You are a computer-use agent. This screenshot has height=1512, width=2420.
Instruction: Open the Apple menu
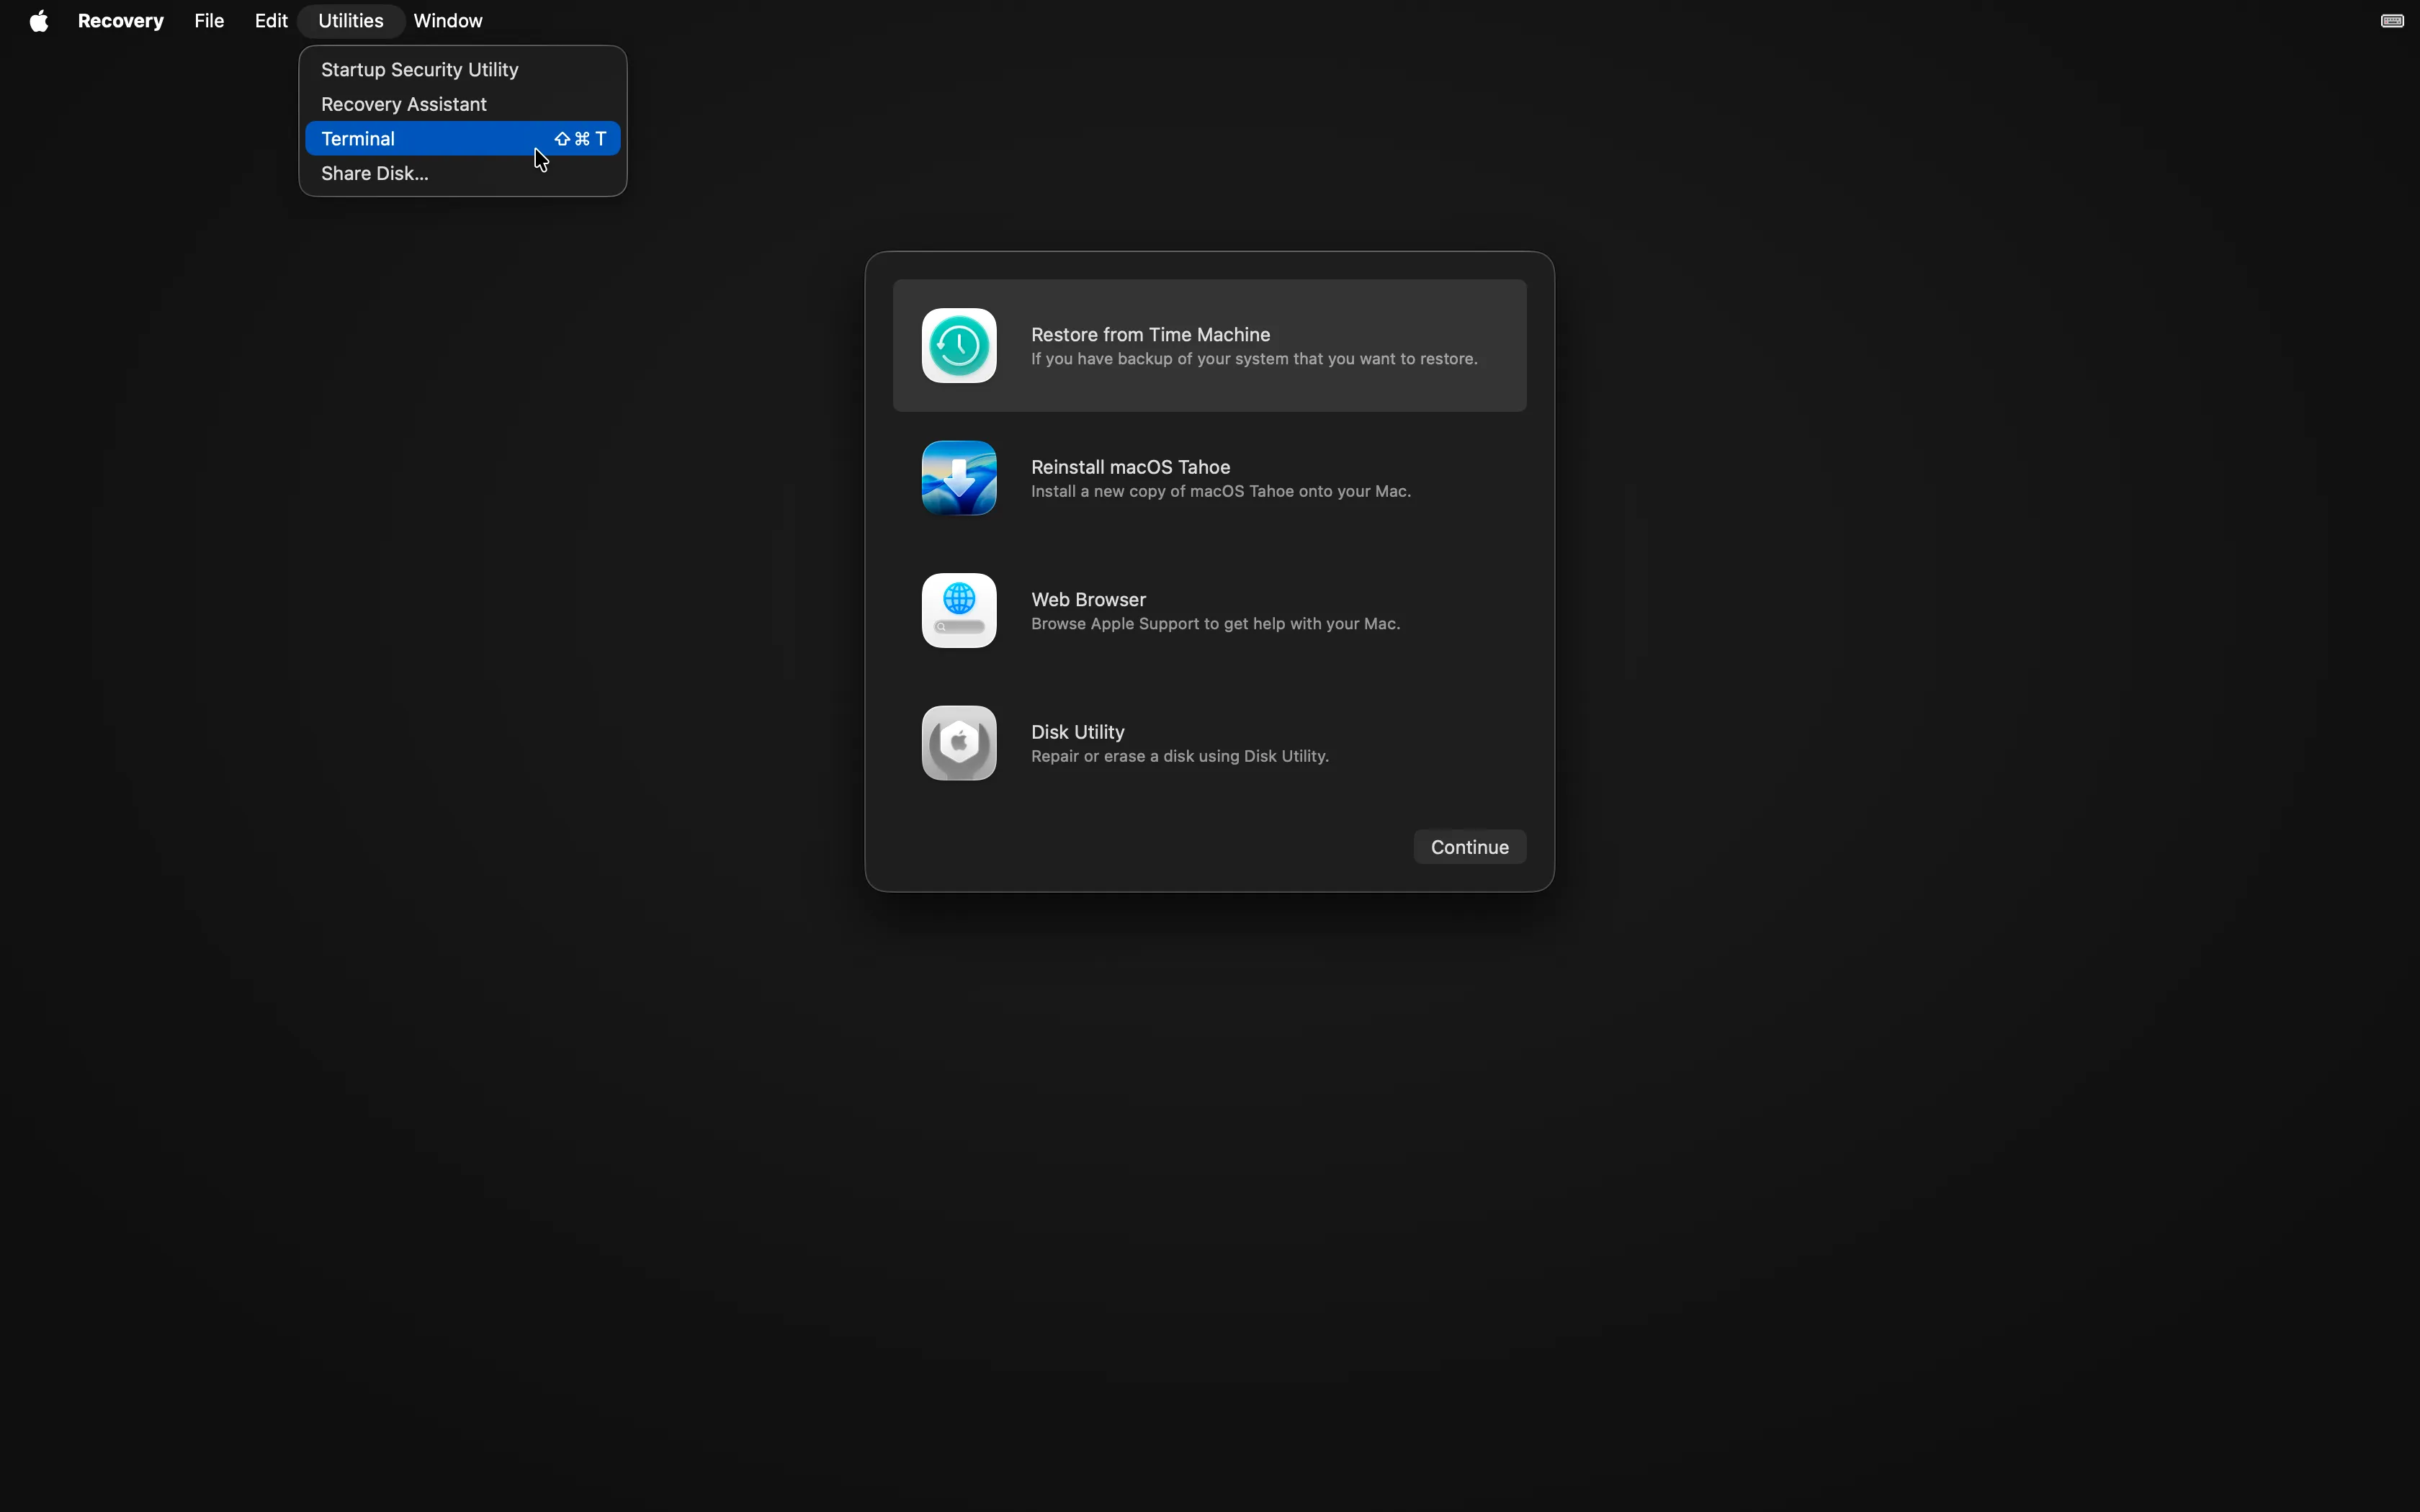point(39,21)
